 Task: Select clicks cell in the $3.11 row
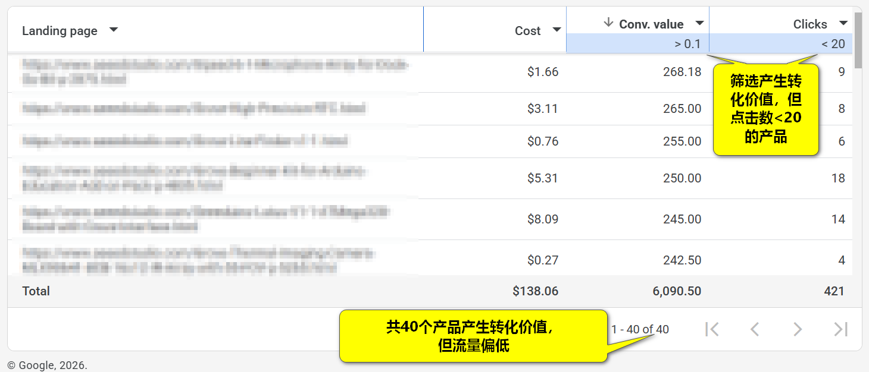pos(842,109)
